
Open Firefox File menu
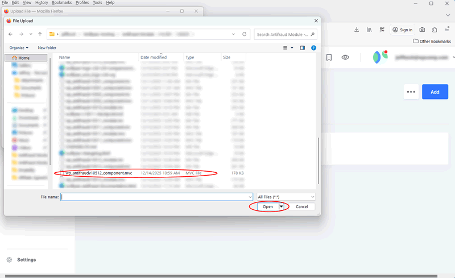point(5,3)
